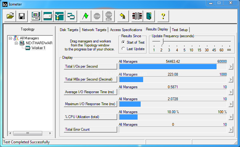Open arrow beside CPU Utilization bar
240x147 pixels.
tap(231, 117)
